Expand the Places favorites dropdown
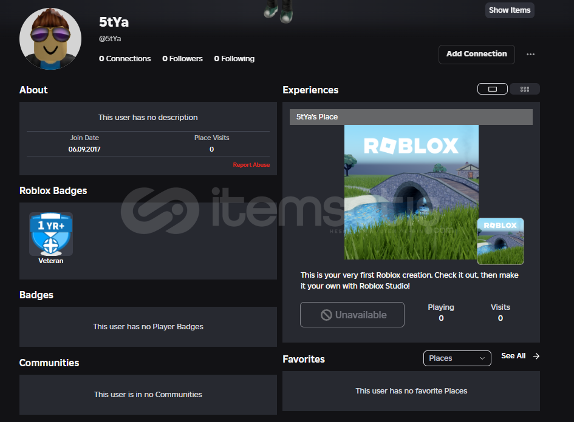The width and height of the screenshot is (574, 422). 457,358
